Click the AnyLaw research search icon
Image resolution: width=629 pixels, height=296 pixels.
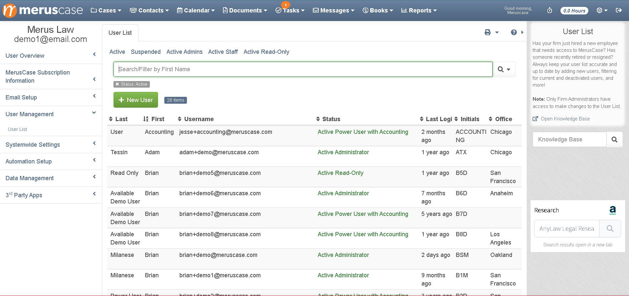(610, 228)
